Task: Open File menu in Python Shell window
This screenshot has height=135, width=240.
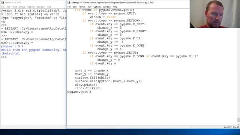Action: (3, 7)
